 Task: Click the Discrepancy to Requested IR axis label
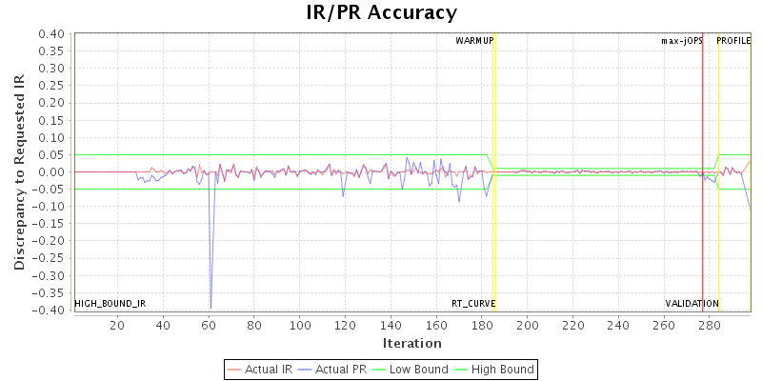19,171
